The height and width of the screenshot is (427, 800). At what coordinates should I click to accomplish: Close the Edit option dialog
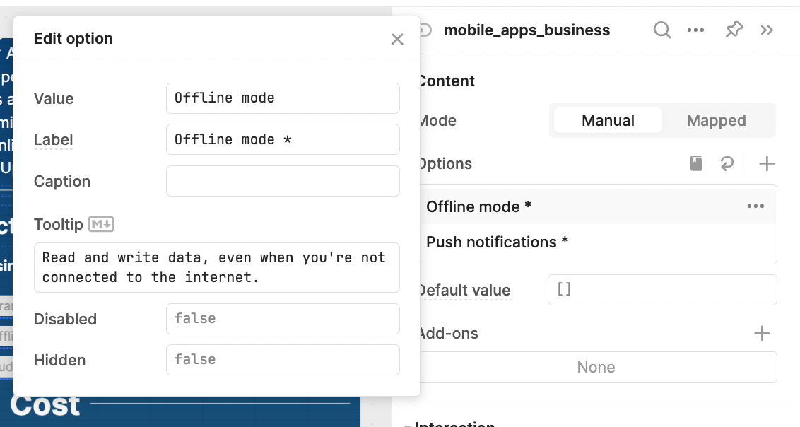click(x=397, y=40)
